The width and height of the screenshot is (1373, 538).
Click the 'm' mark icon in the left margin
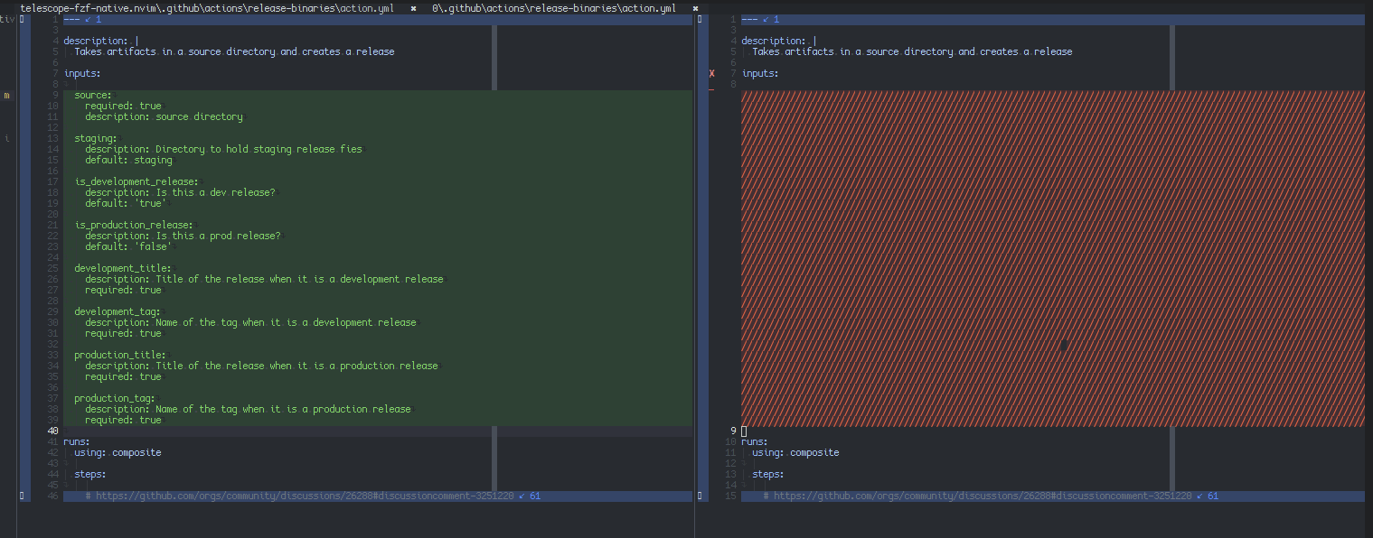coord(5,94)
